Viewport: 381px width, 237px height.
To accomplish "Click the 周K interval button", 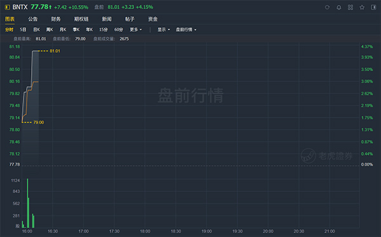I will point(50,30).
